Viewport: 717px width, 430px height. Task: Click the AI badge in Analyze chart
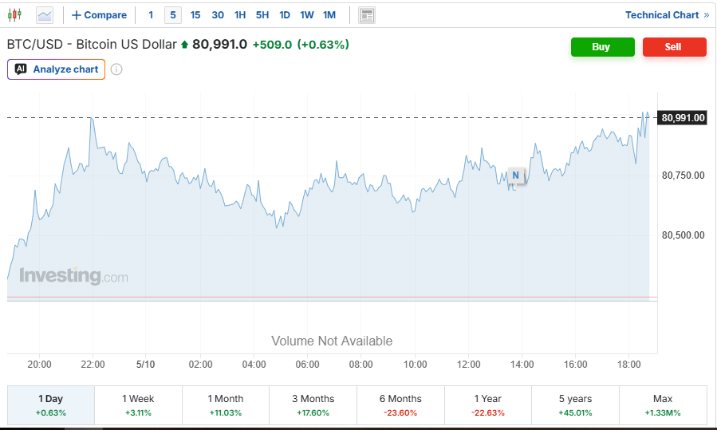click(21, 69)
